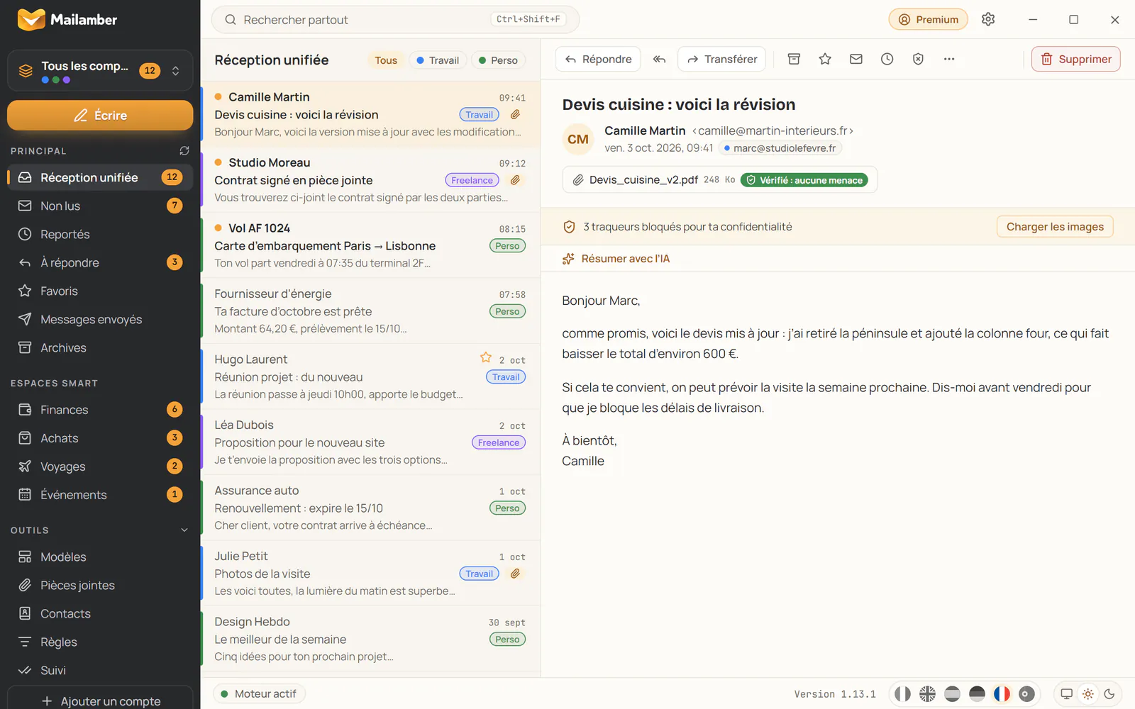This screenshot has width=1135, height=709.
Task: Open Suivi tracking tool
Action: tap(100, 670)
